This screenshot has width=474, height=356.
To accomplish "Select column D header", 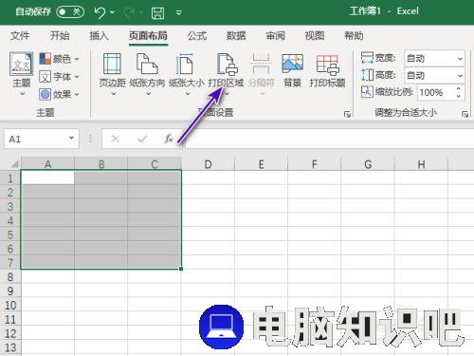I will pyautogui.click(x=208, y=164).
